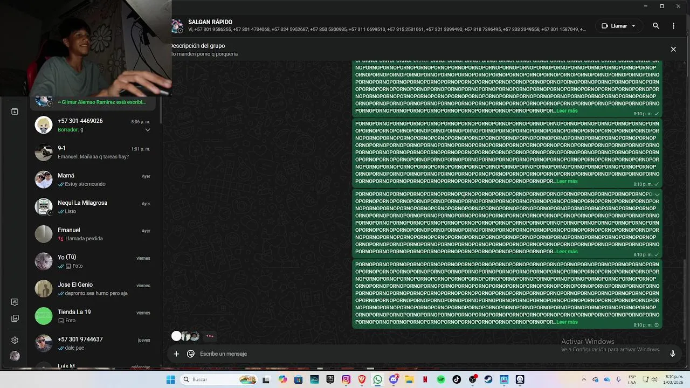Open system tray microphone icon

click(618, 379)
